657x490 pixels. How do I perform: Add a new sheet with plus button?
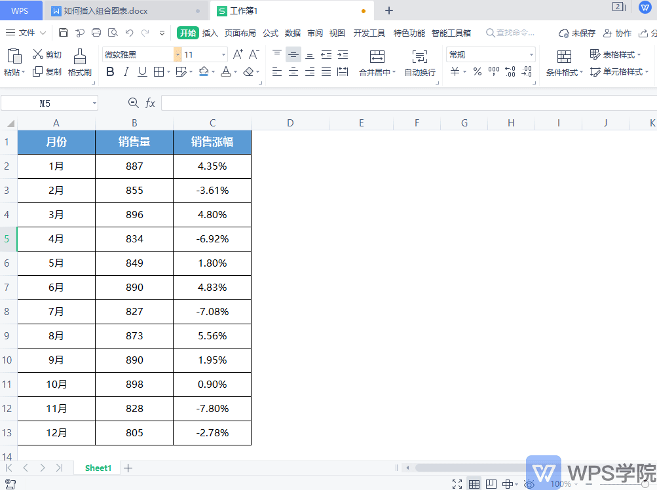pos(128,468)
